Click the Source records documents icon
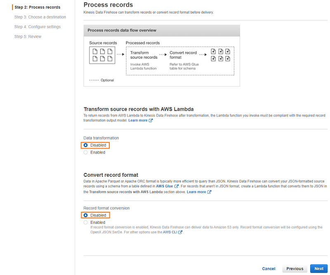Image resolution: width=330 pixels, height=275 pixels. click(102, 55)
